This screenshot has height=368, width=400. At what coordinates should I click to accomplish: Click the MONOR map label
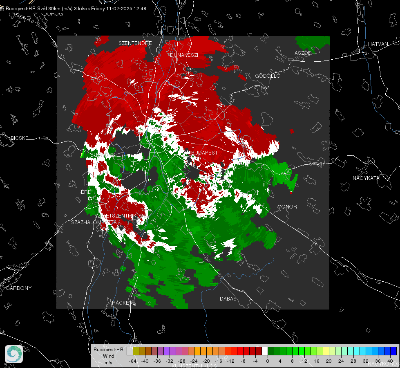pyautogui.click(x=287, y=207)
